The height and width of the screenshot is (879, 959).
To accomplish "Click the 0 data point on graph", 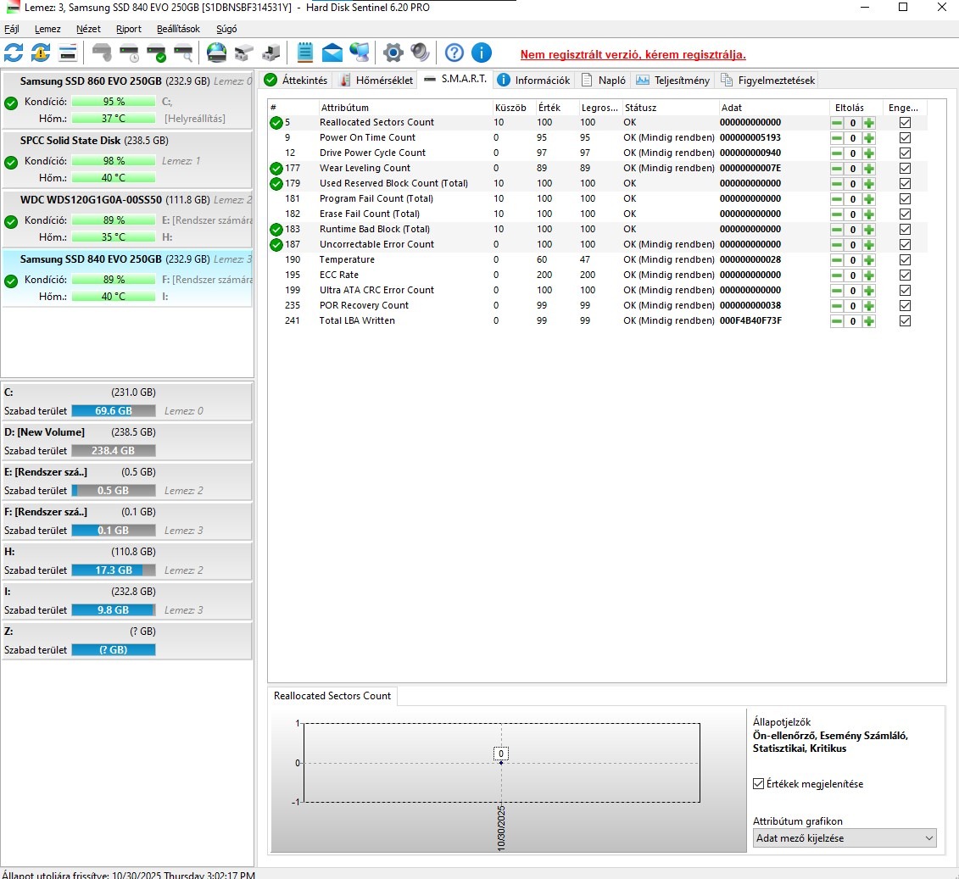I will coord(501,762).
